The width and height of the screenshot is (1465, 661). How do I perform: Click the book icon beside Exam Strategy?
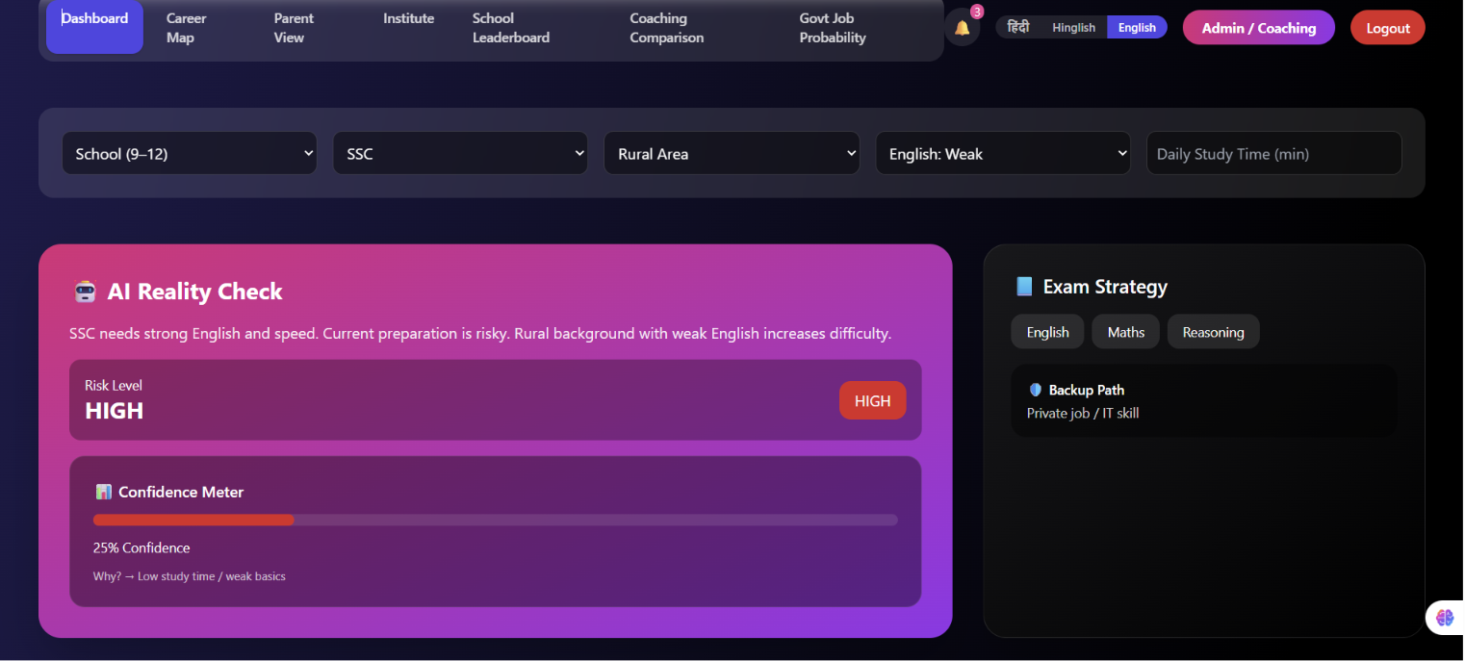pyautogui.click(x=1024, y=287)
